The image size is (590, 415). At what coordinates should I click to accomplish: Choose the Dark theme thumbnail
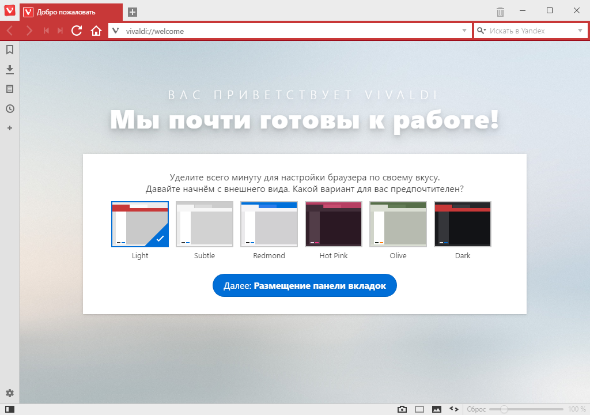[462, 224]
